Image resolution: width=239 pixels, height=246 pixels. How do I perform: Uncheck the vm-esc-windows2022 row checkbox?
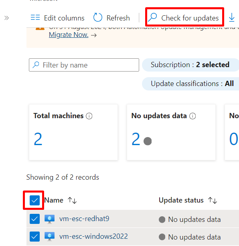point(34,236)
